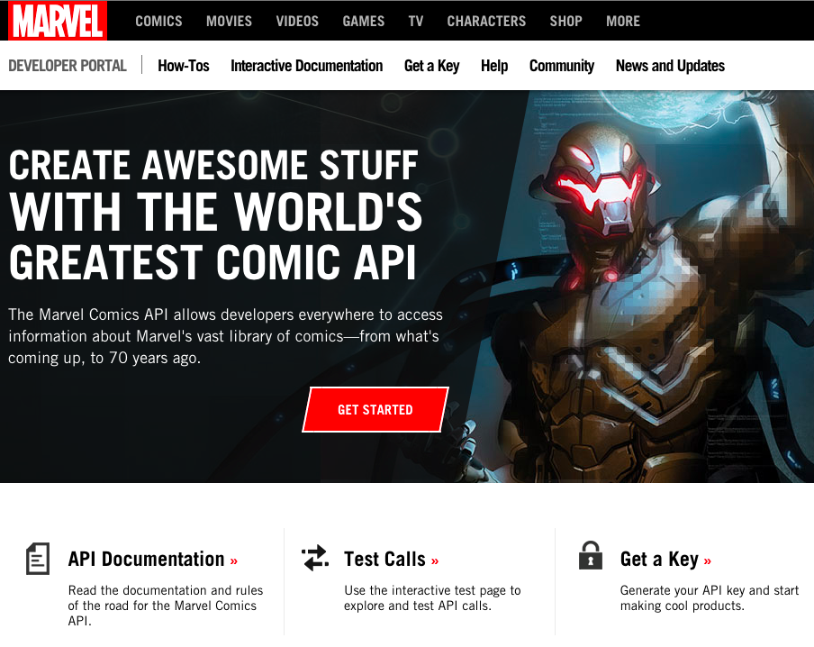Open the Get a Key heading link
The image size is (814, 647).
coord(665,560)
